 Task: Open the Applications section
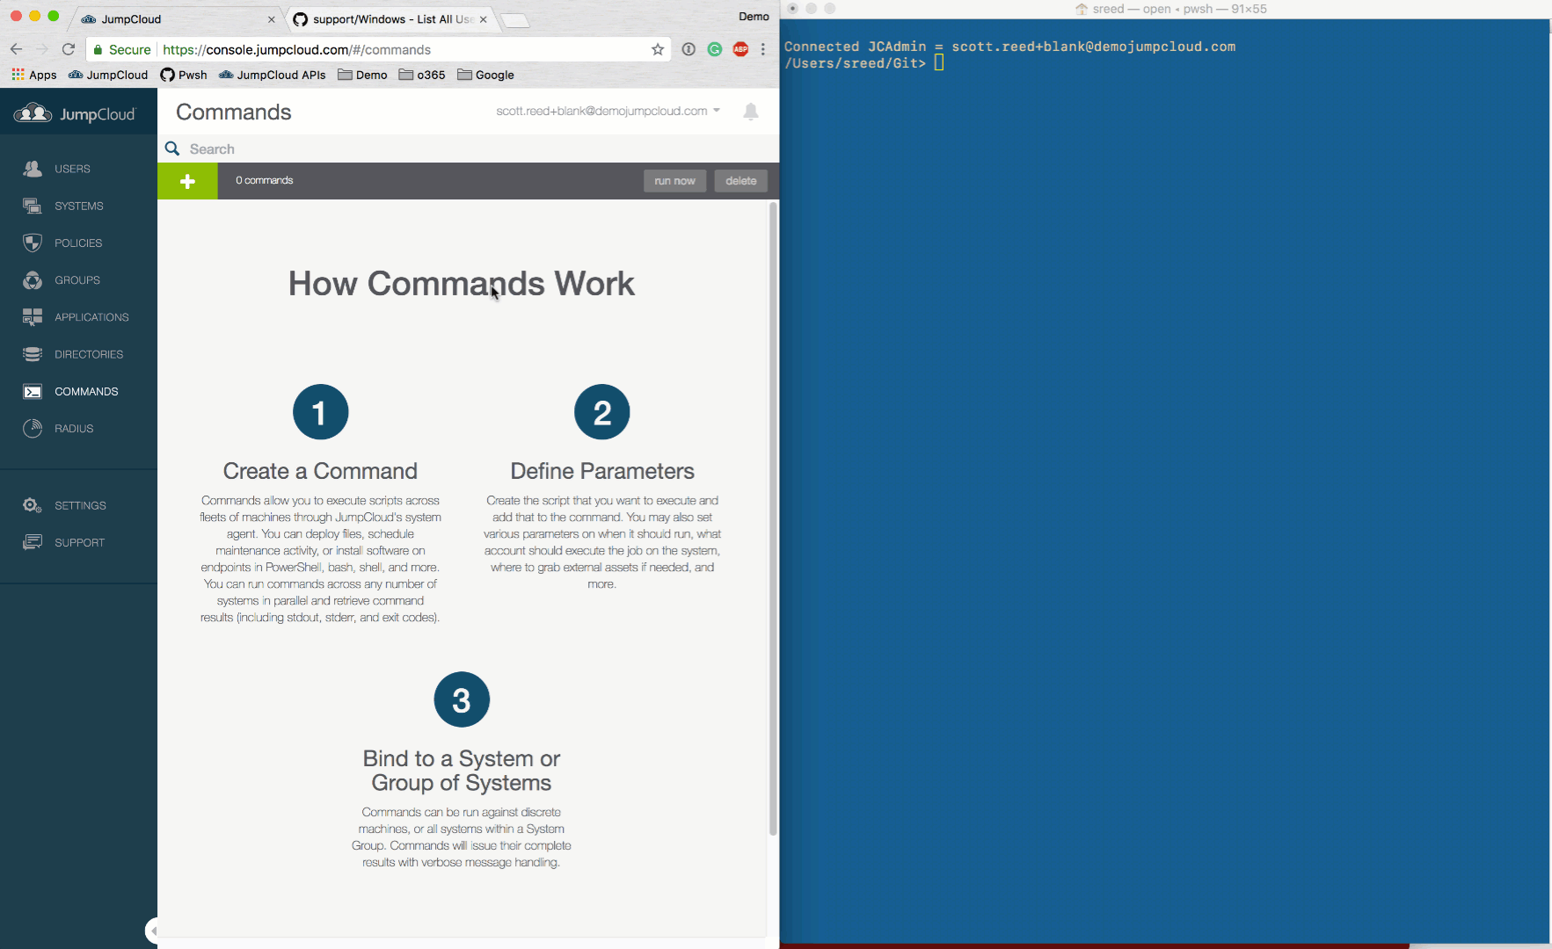click(x=91, y=317)
